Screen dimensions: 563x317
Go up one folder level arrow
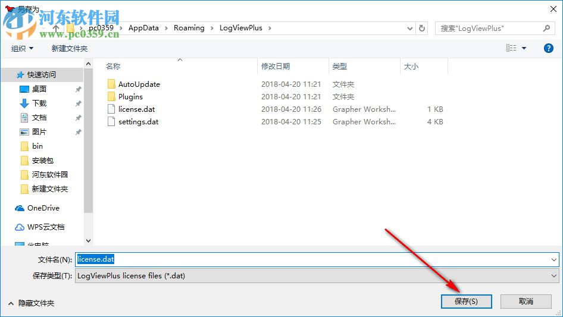pyautogui.click(x=56, y=28)
